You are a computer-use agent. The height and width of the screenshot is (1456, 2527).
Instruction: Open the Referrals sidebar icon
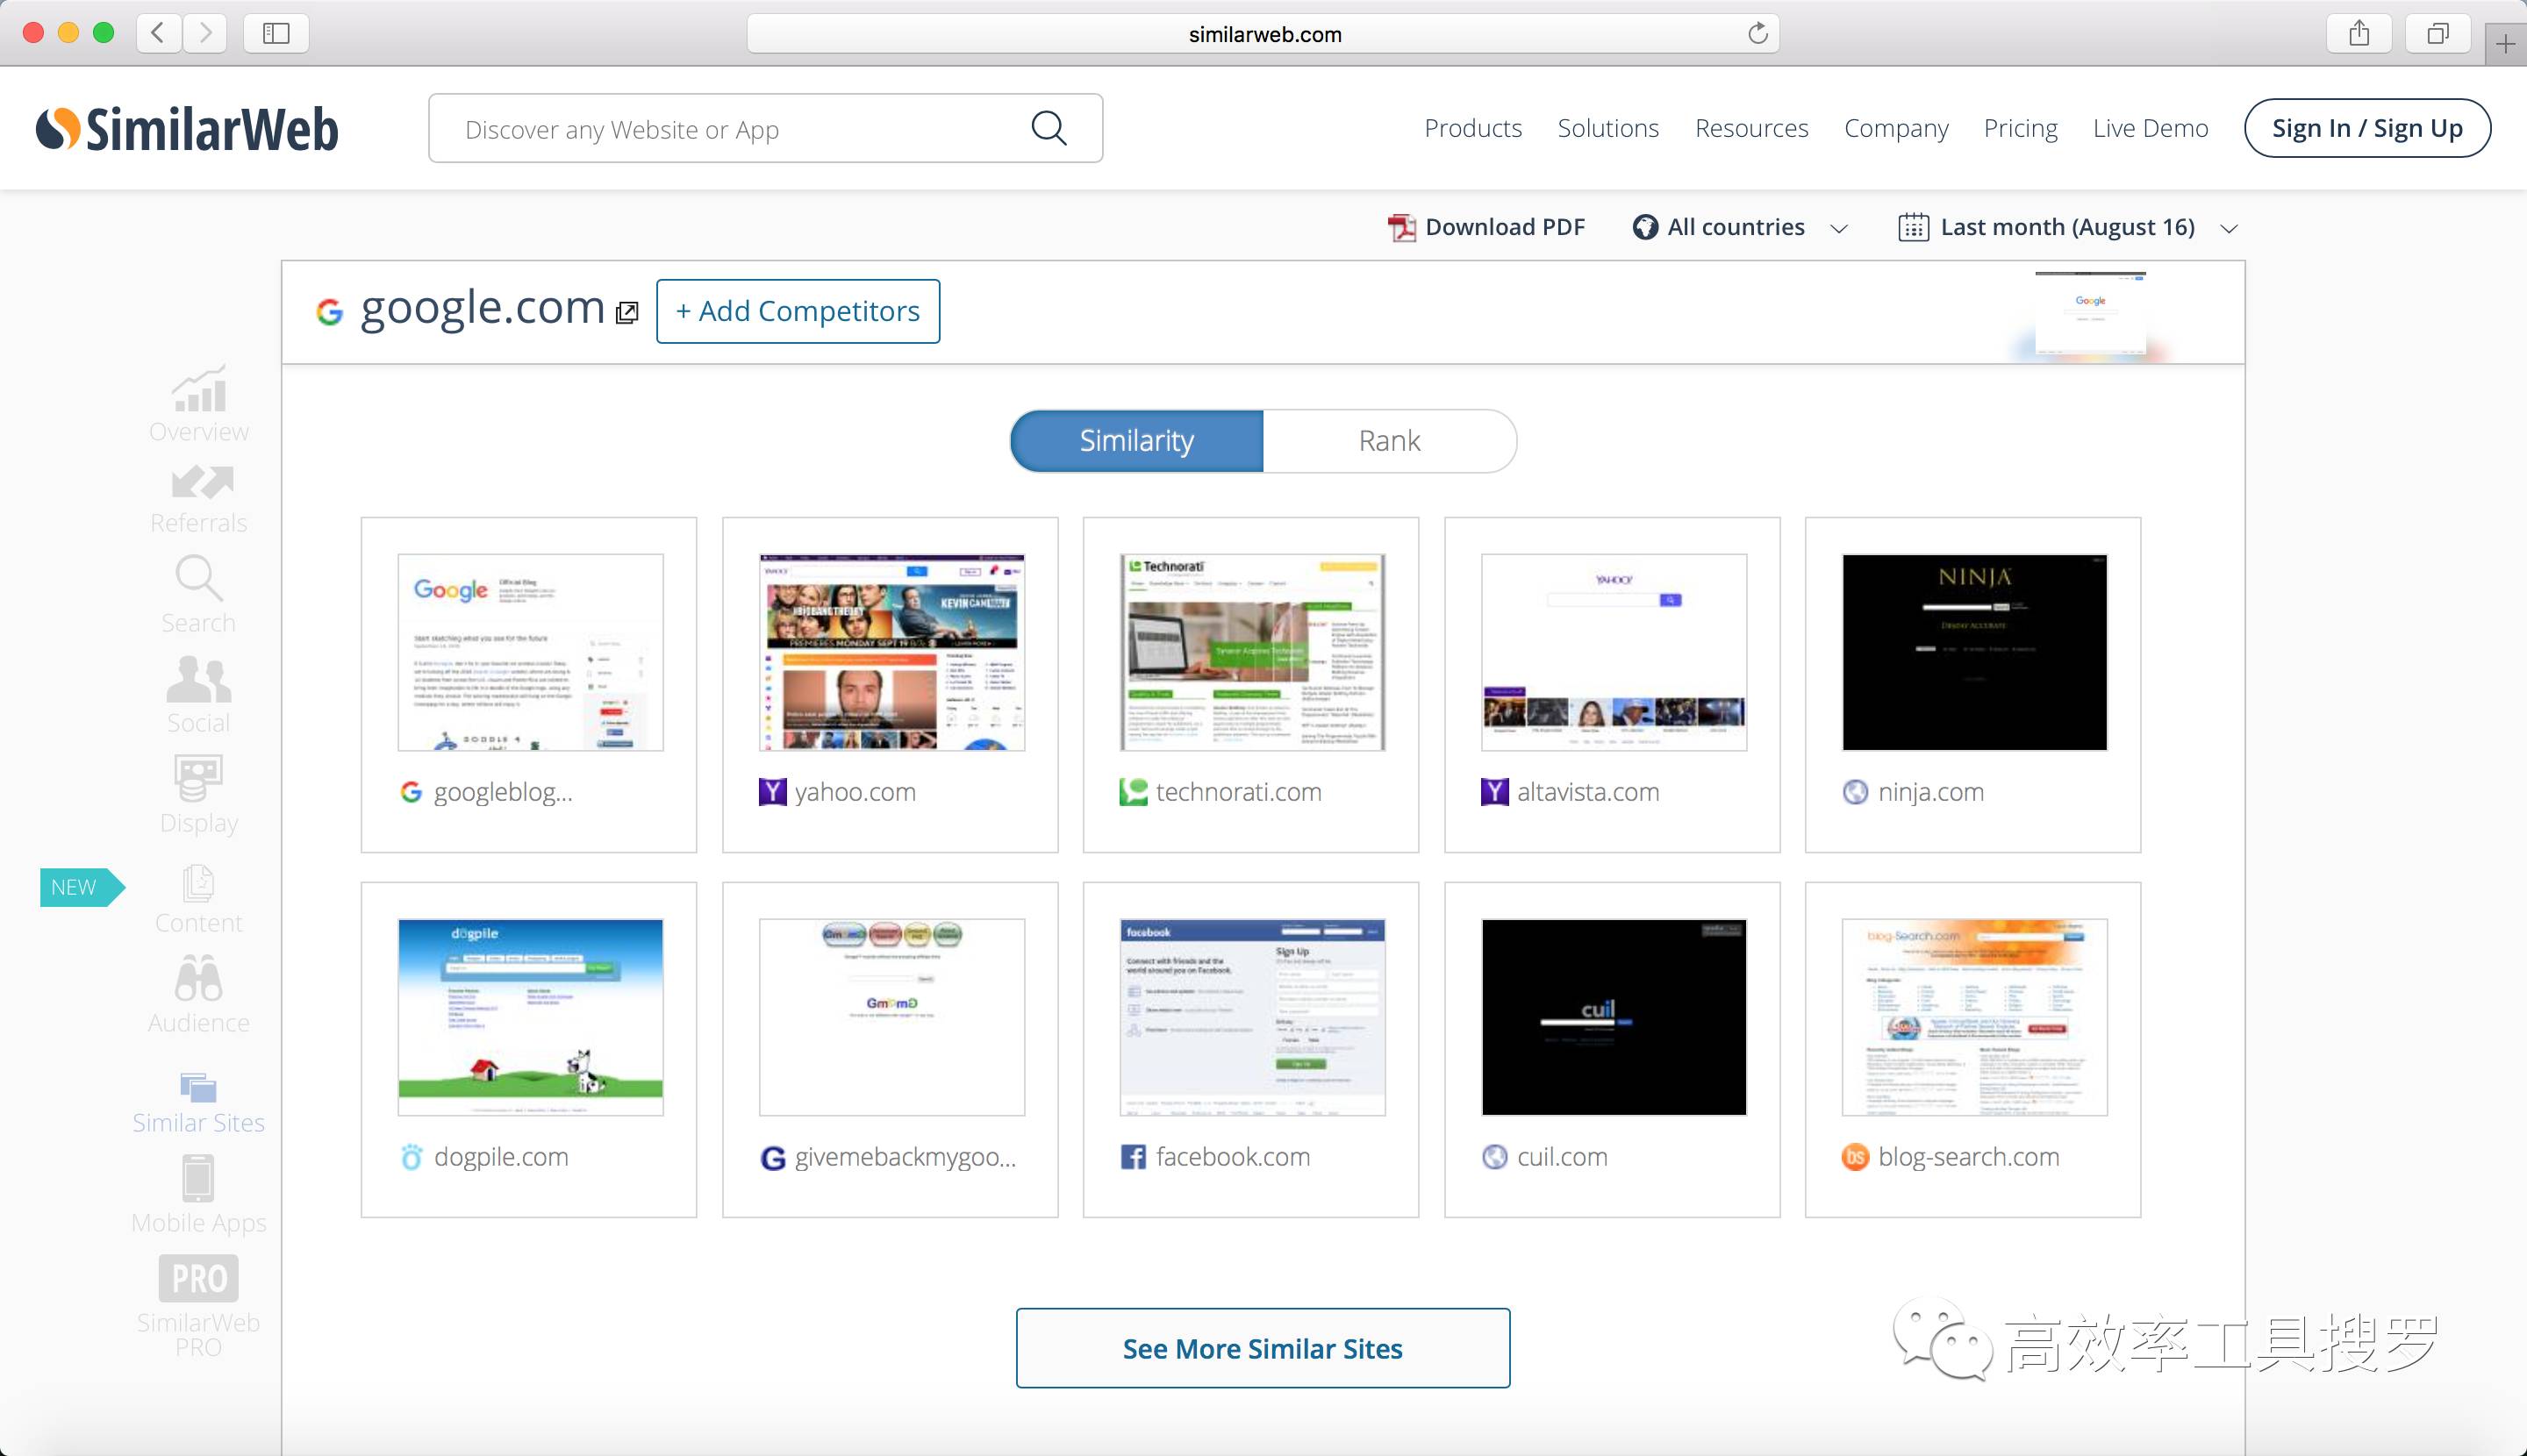click(200, 482)
